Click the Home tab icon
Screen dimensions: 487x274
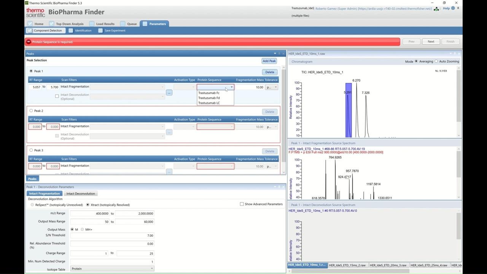point(30,24)
